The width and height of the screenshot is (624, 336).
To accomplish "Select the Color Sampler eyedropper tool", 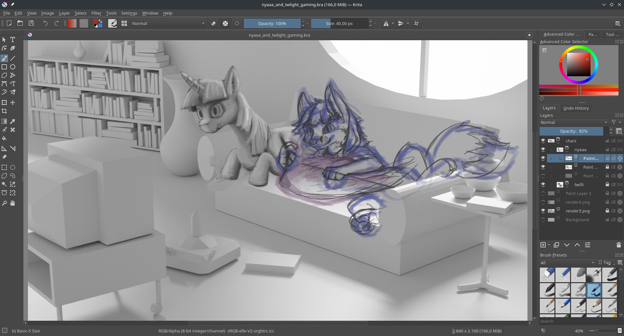I will (13, 121).
